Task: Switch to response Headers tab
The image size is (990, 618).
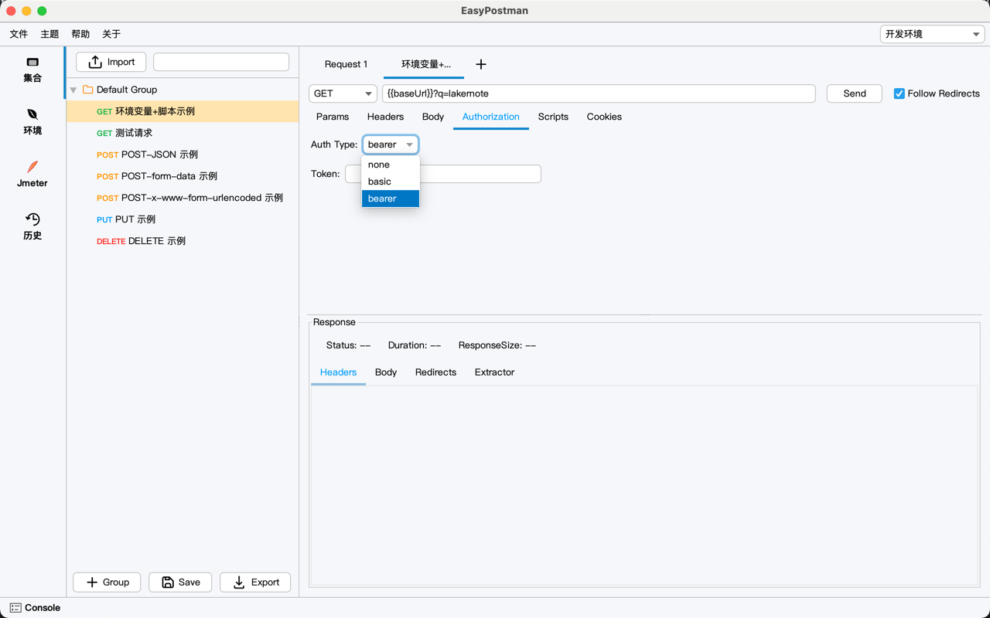Action: [338, 372]
